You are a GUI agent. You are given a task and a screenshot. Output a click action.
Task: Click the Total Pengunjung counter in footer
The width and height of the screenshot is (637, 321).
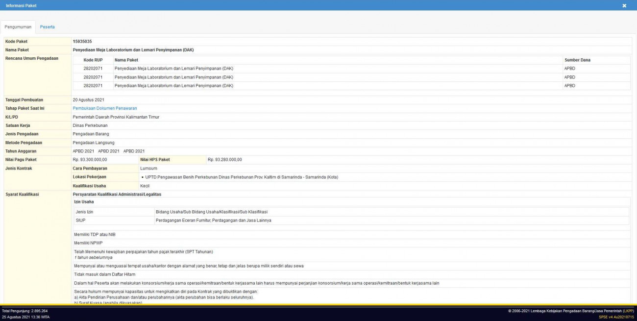coord(25,311)
